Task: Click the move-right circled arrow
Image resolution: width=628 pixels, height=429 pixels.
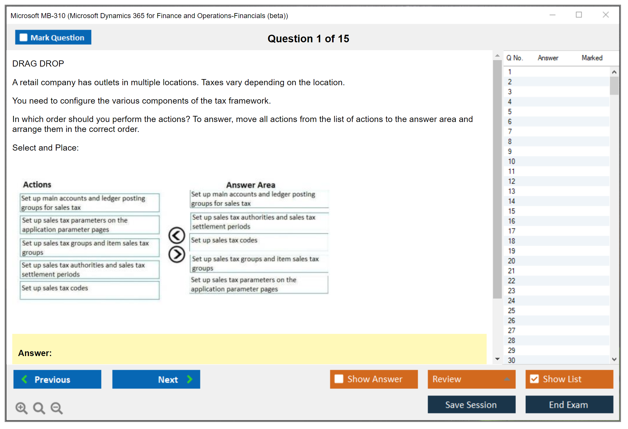Action: coord(177,254)
